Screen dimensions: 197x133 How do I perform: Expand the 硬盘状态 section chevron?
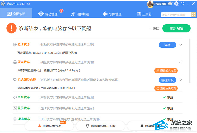[x=181, y=62]
